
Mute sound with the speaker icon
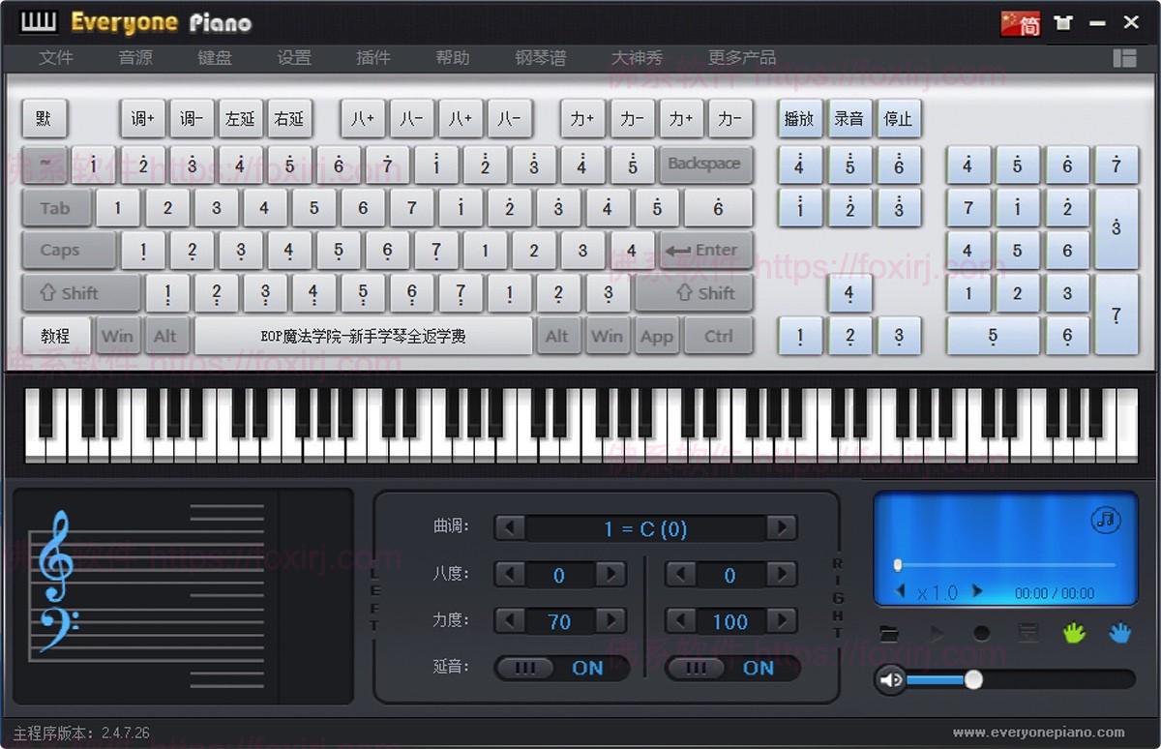[x=889, y=680]
